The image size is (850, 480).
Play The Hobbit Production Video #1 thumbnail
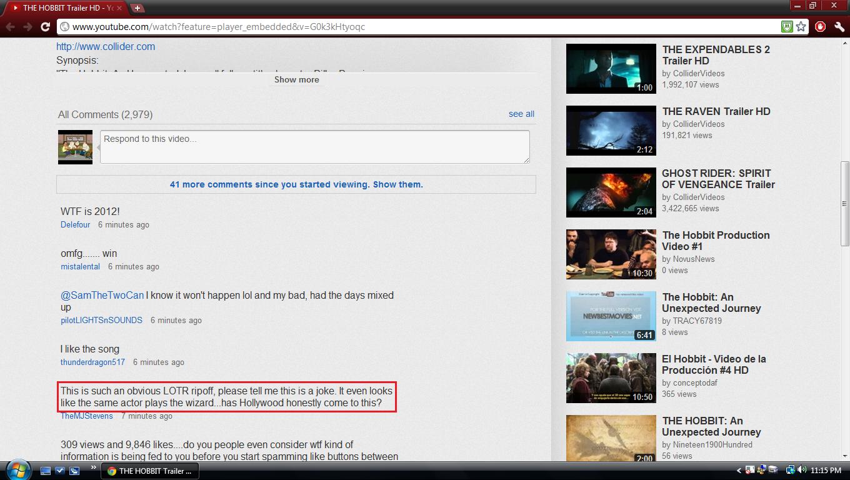coord(611,254)
